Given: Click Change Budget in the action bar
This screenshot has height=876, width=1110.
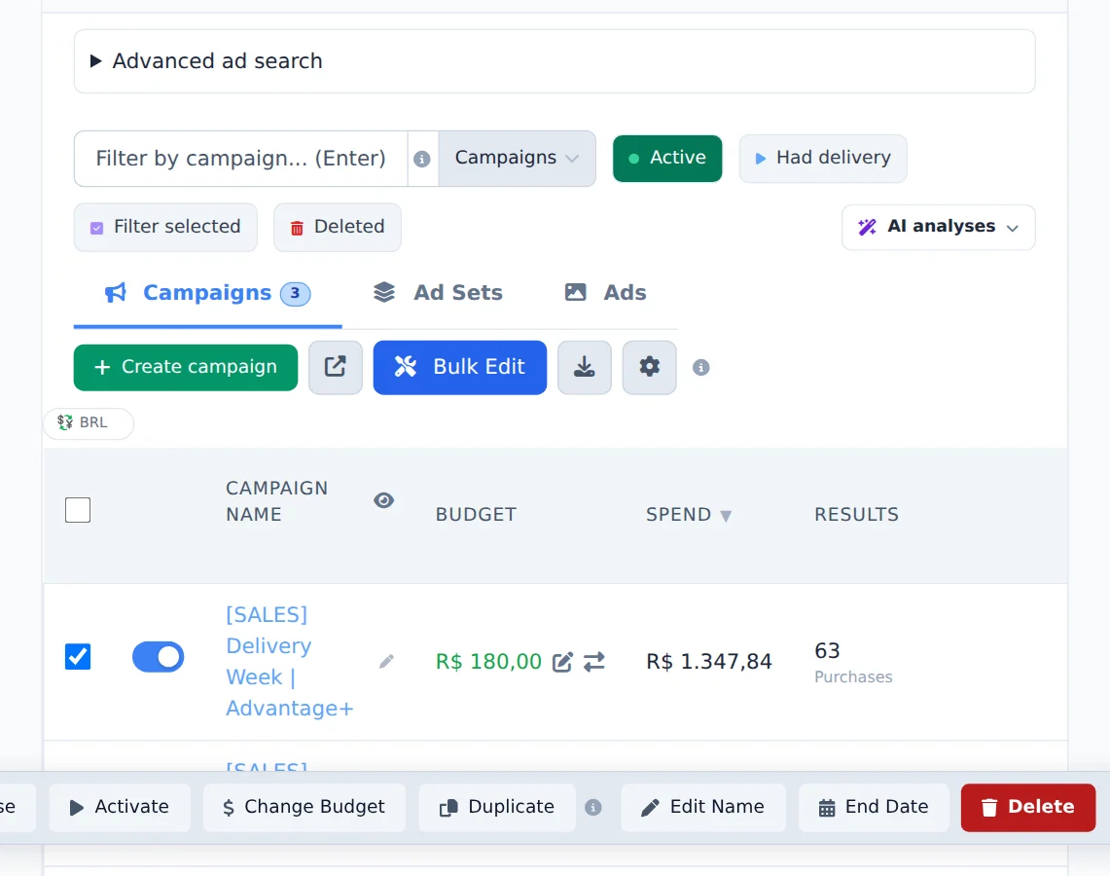Looking at the screenshot, I should [304, 807].
